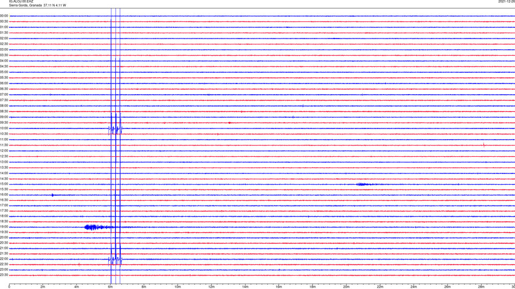Click the 16:00 trace time label
515x289 pixels.
4,195
